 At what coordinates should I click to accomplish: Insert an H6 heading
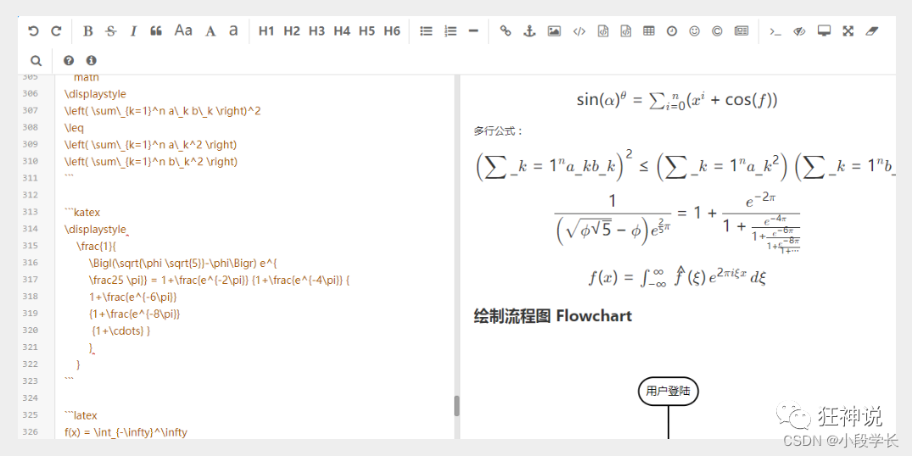[x=392, y=31]
